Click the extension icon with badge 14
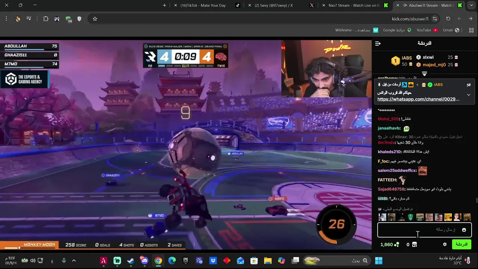The width and height of the screenshot is (478, 269). tap(68, 19)
